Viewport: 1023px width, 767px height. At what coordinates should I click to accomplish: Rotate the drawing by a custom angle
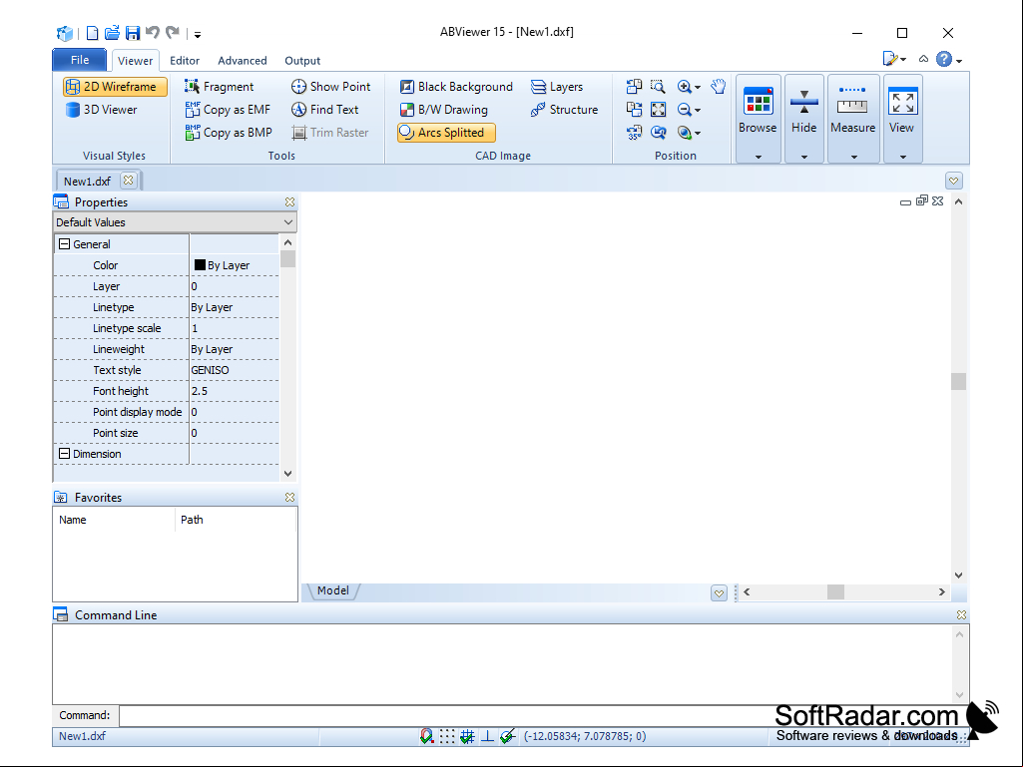[x=634, y=133]
